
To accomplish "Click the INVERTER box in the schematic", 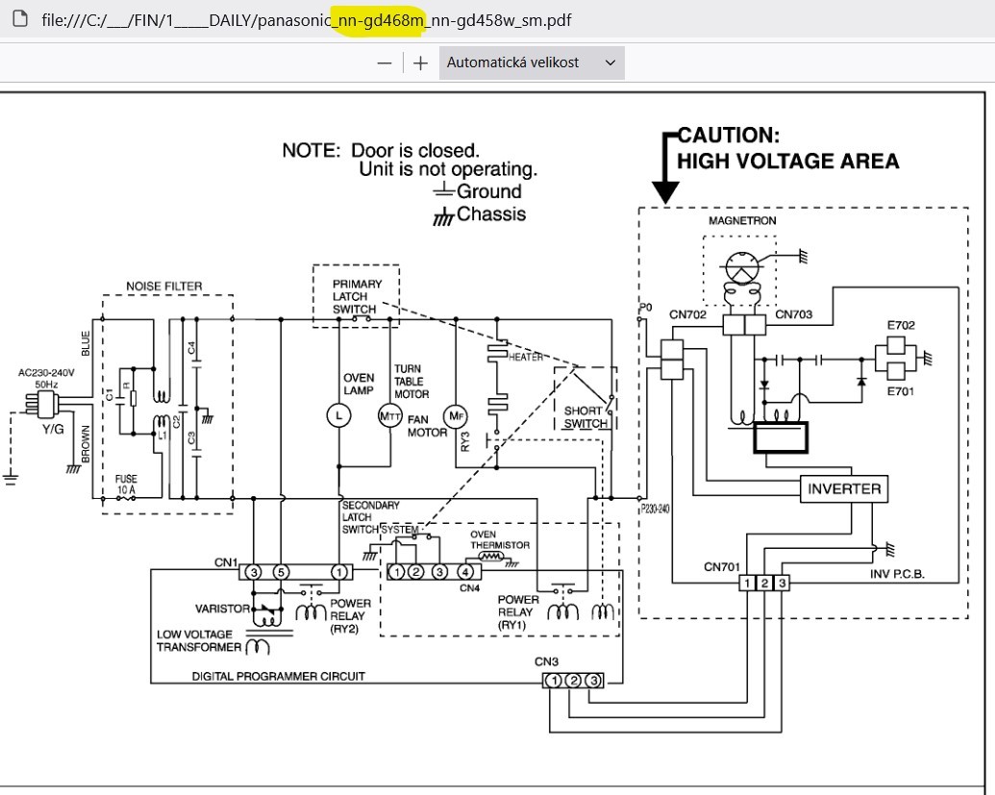I will click(x=844, y=489).
